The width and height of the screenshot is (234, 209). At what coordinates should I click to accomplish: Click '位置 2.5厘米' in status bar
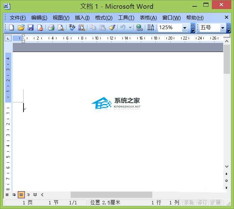[x=105, y=203]
